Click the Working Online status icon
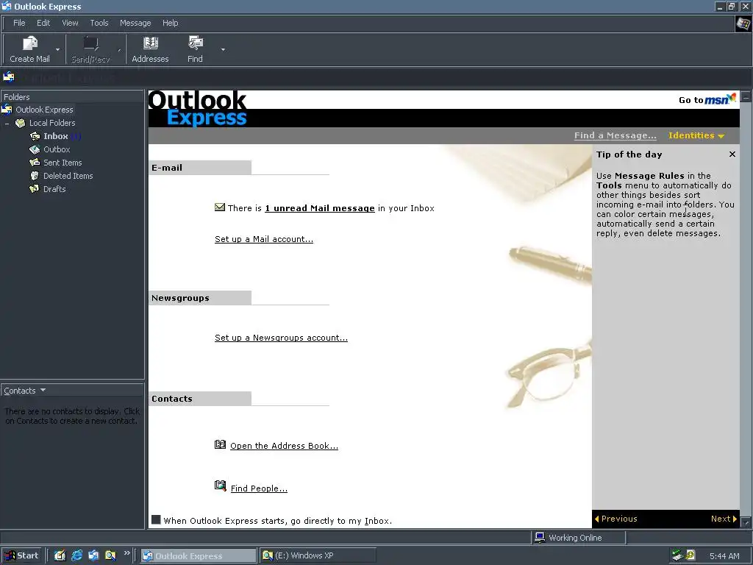The height and width of the screenshot is (565, 753). coord(540,537)
